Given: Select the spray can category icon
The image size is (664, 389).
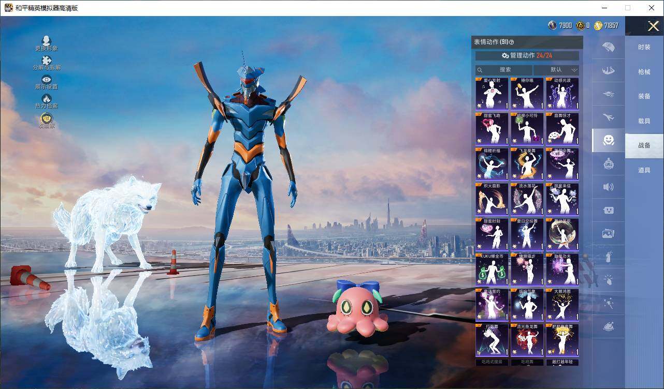Looking at the screenshot, I should pos(609,257).
